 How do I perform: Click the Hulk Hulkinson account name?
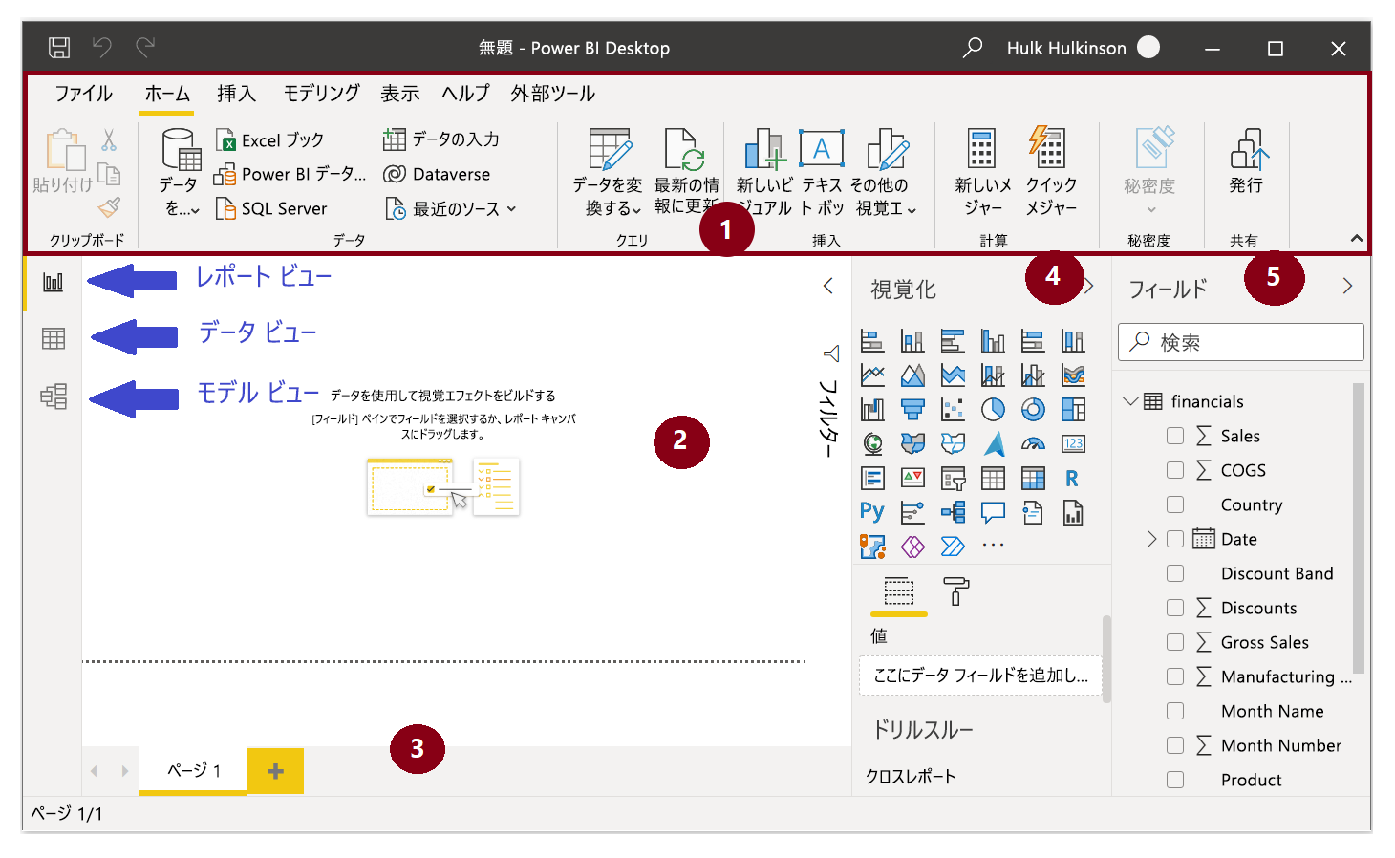[x=1066, y=48]
